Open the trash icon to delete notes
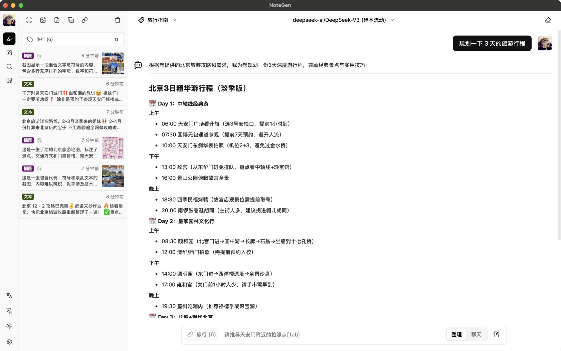The width and height of the screenshot is (561, 351). click(118, 20)
